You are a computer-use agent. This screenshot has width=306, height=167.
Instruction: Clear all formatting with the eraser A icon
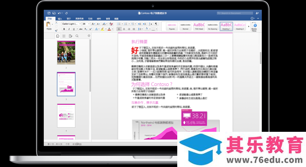point(111,24)
